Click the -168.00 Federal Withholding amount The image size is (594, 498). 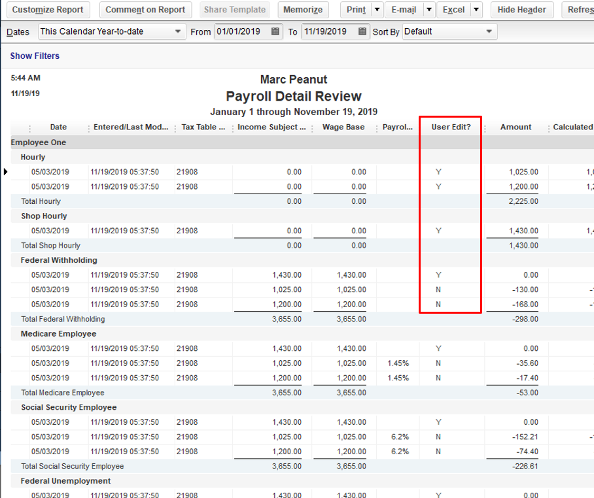coord(525,305)
